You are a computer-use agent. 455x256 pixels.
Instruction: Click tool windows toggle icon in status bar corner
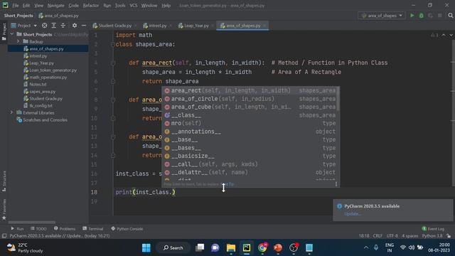click(4, 235)
